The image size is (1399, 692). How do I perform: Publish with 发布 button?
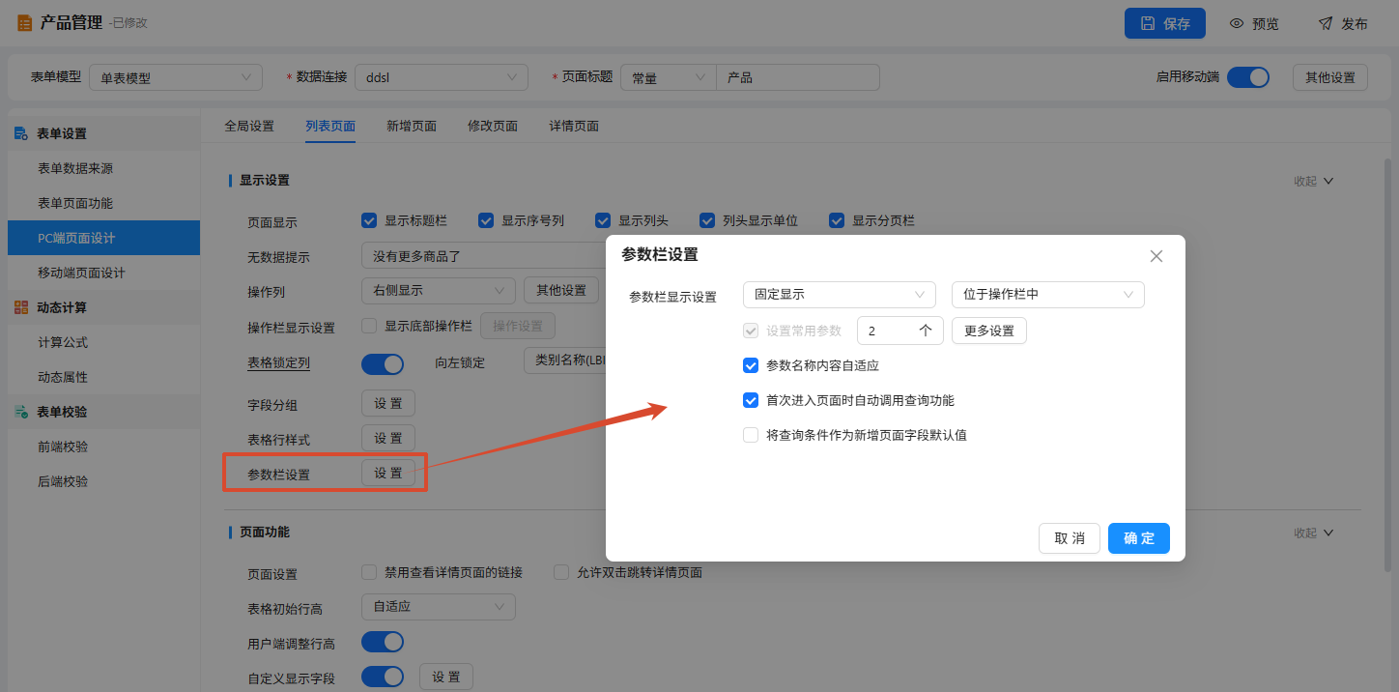pos(1343,23)
